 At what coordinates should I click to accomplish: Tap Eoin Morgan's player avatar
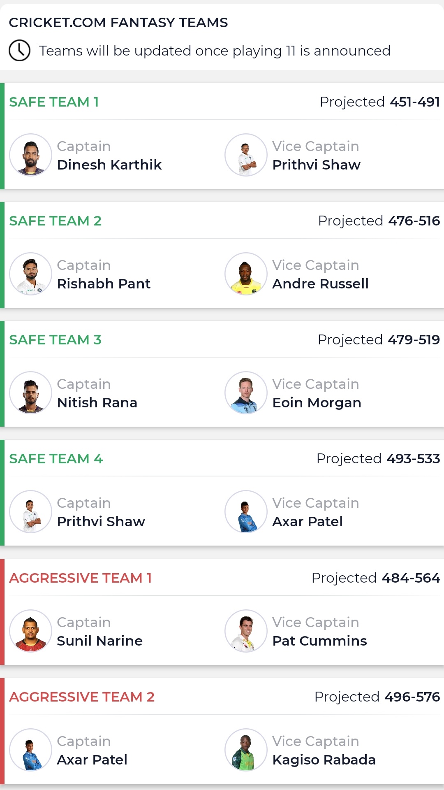pyautogui.click(x=246, y=393)
